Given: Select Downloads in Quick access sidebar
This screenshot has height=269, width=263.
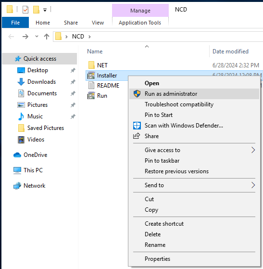Looking at the screenshot, I should click(41, 82).
